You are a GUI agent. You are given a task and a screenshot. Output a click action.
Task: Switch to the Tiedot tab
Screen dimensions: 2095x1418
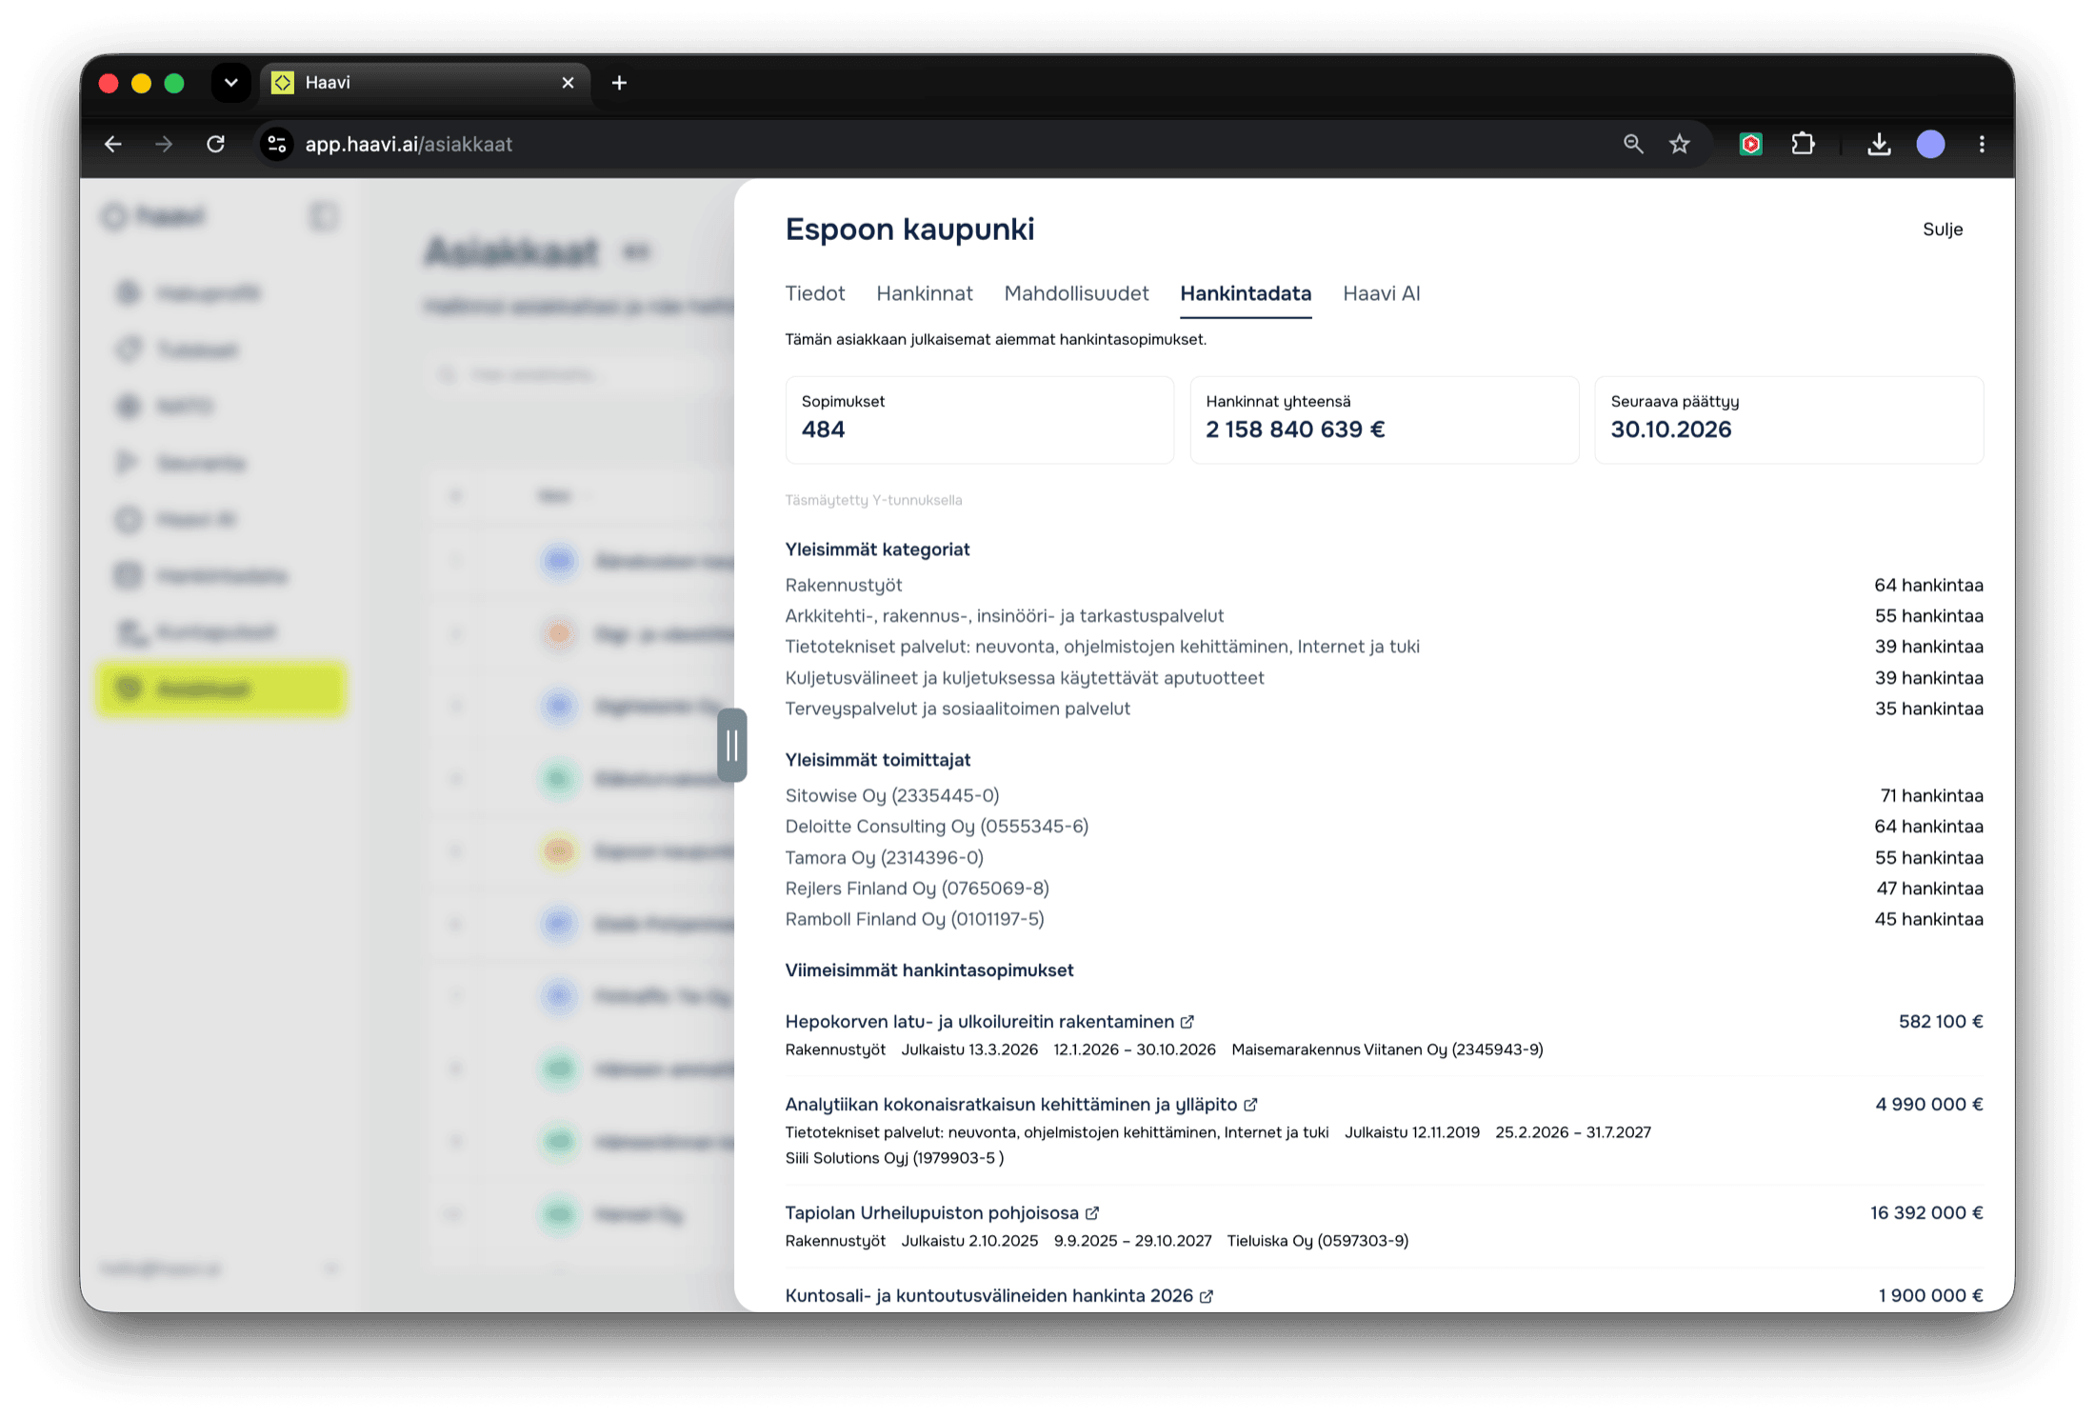[815, 293]
